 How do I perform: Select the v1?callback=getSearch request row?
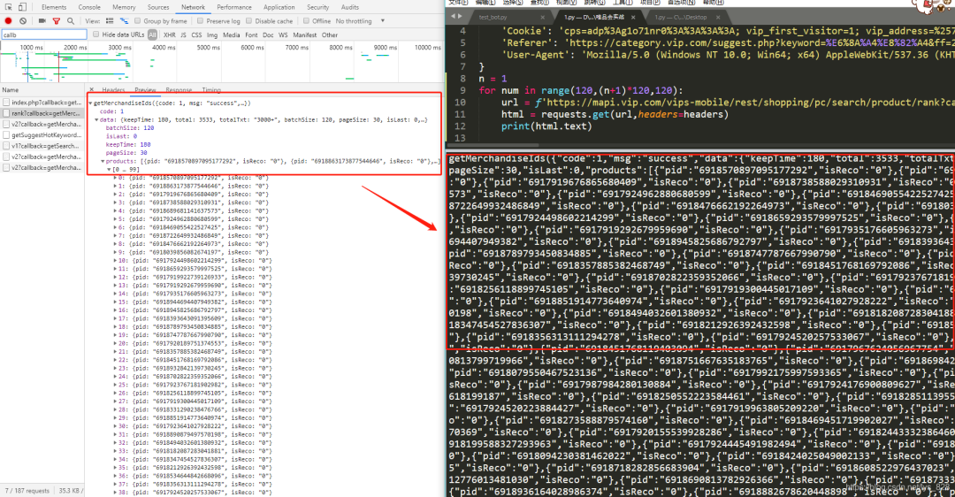tap(42, 146)
